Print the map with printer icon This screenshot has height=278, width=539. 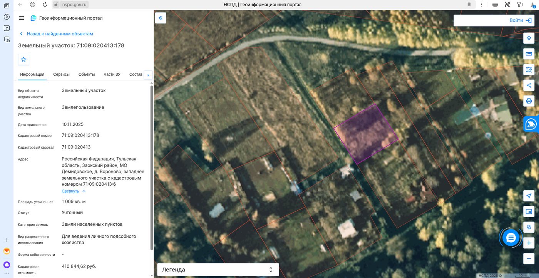pyautogui.click(x=529, y=101)
